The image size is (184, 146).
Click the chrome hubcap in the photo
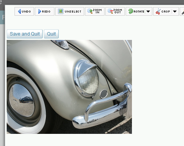pyautogui.click(x=22, y=100)
